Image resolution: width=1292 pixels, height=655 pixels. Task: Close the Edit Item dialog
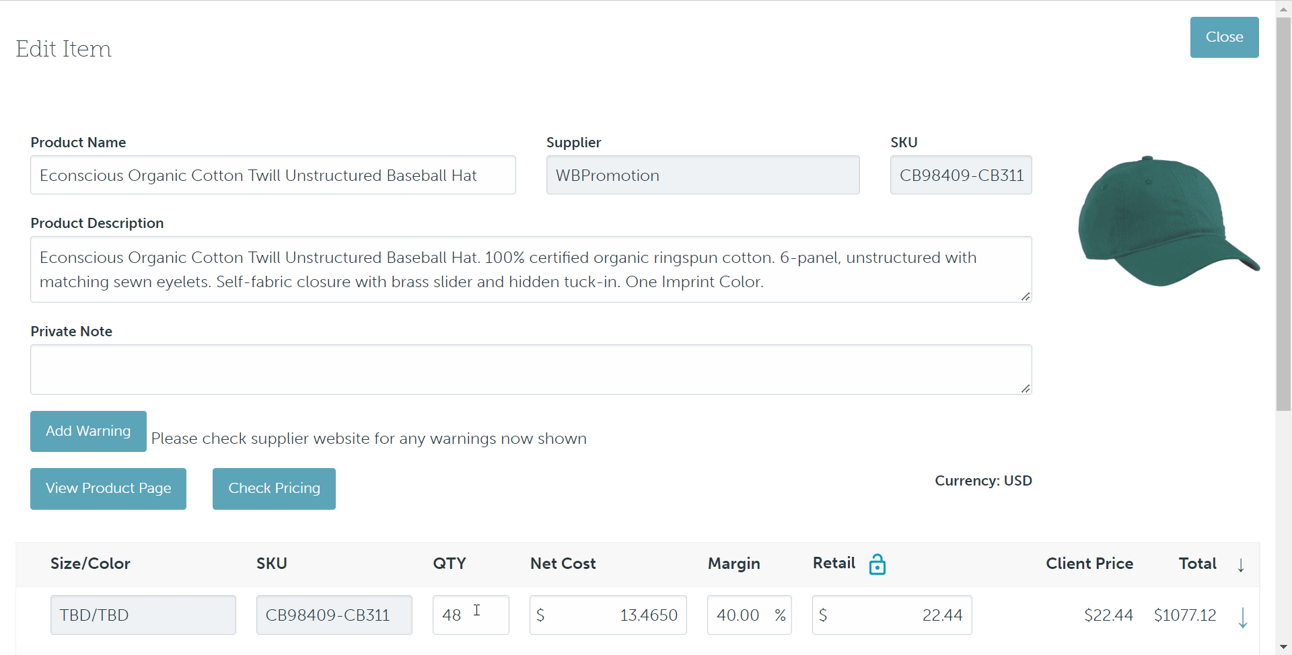click(x=1224, y=38)
